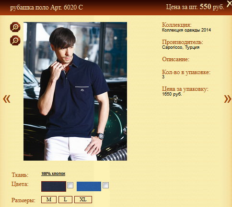Open the 100% хлопок fabric link

click(53, 174)
